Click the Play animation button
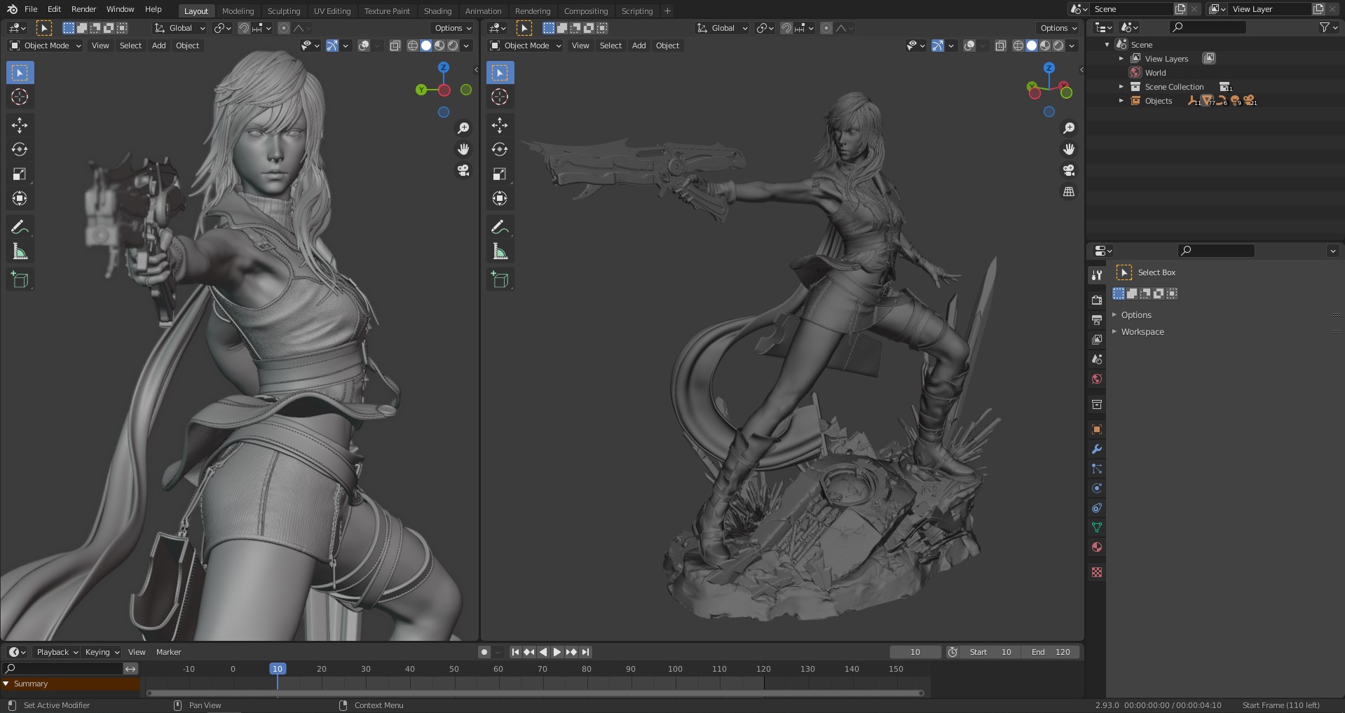The image size is (1345, 713). [x=557, y=652]
